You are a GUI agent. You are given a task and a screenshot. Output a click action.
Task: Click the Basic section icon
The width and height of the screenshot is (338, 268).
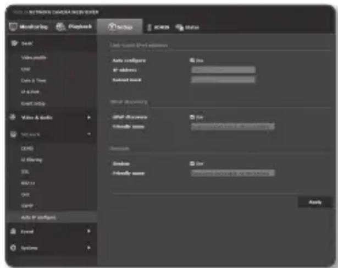(x=14, y=43)
